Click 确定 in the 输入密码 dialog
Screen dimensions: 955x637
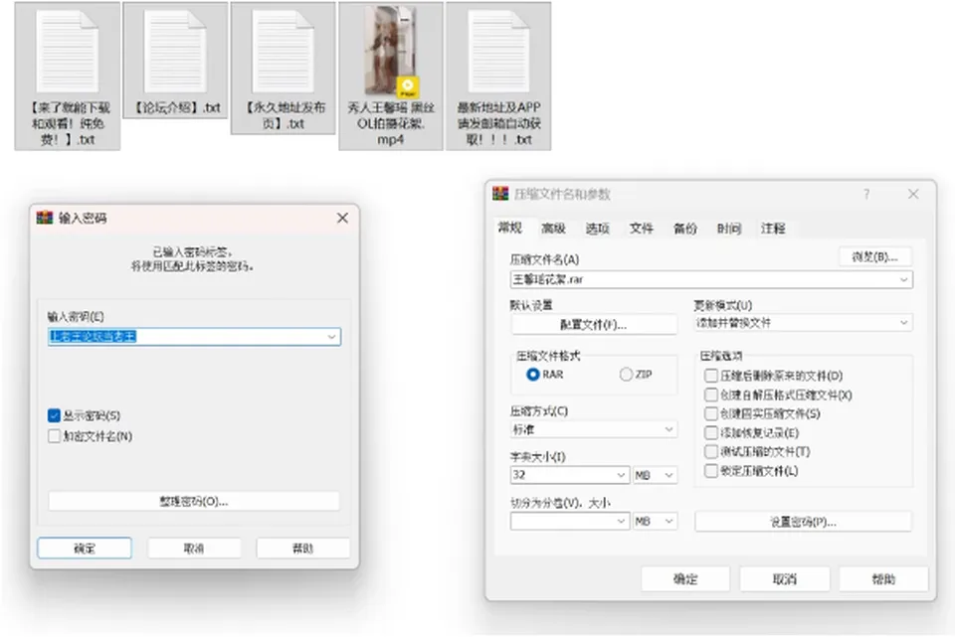click(85, 549)
